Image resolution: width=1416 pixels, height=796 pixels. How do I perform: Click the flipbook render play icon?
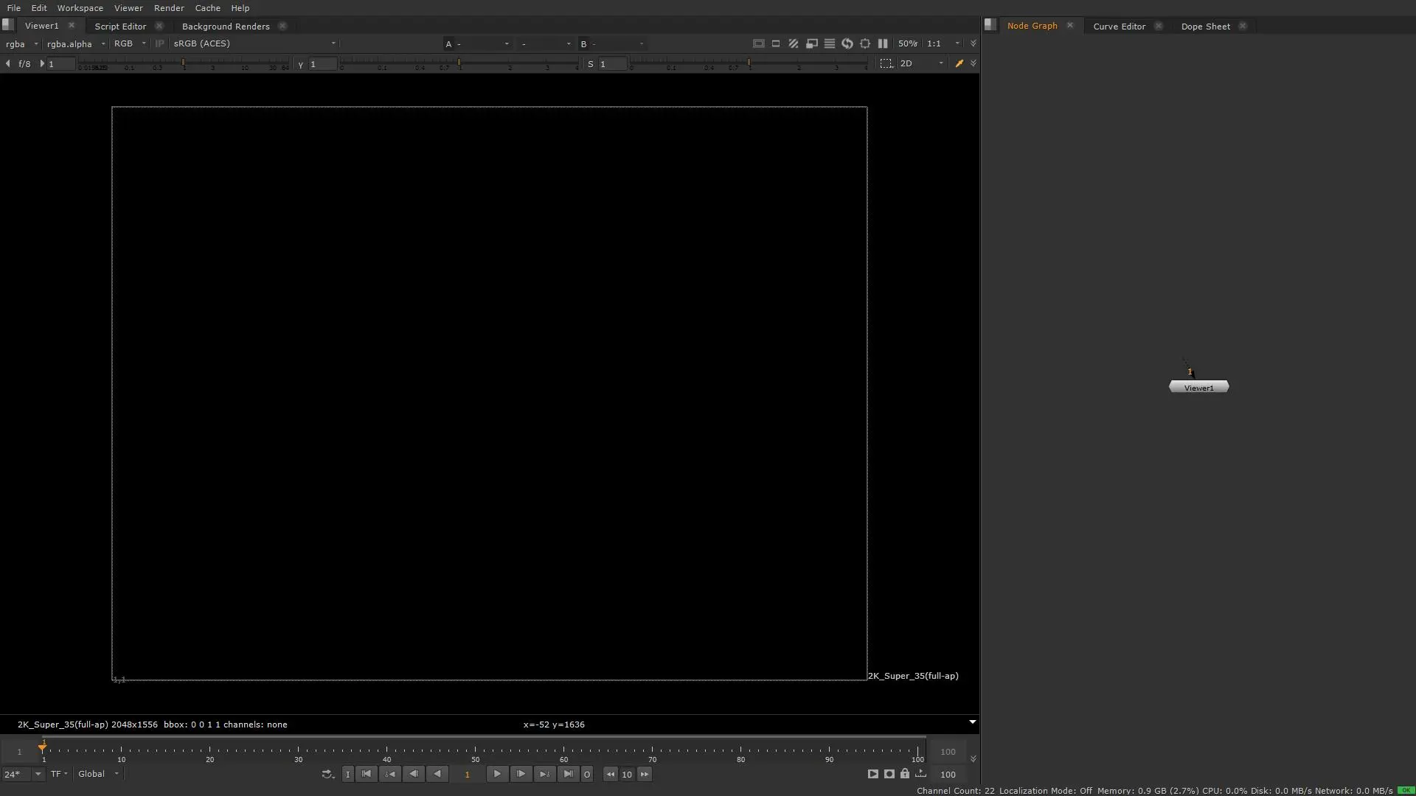pos(872,774)
